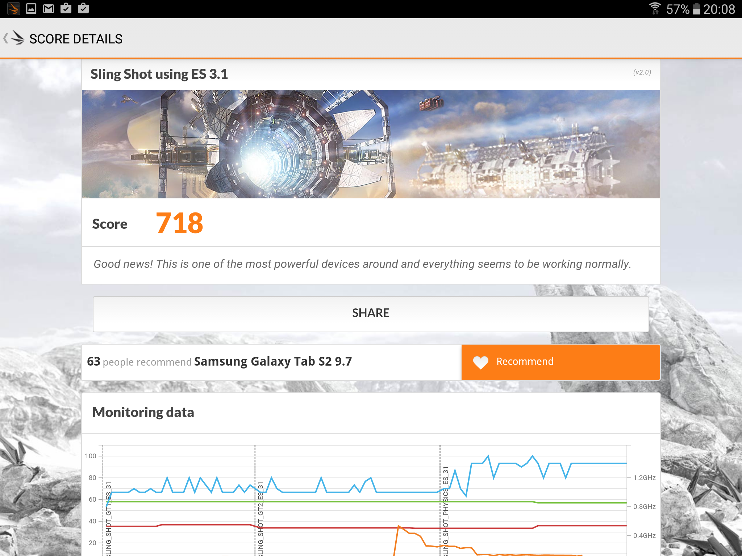The width and height of the screenshot is (742, 556).
Task: Tap the SHARE button
Action: click(x=371, y=314)
